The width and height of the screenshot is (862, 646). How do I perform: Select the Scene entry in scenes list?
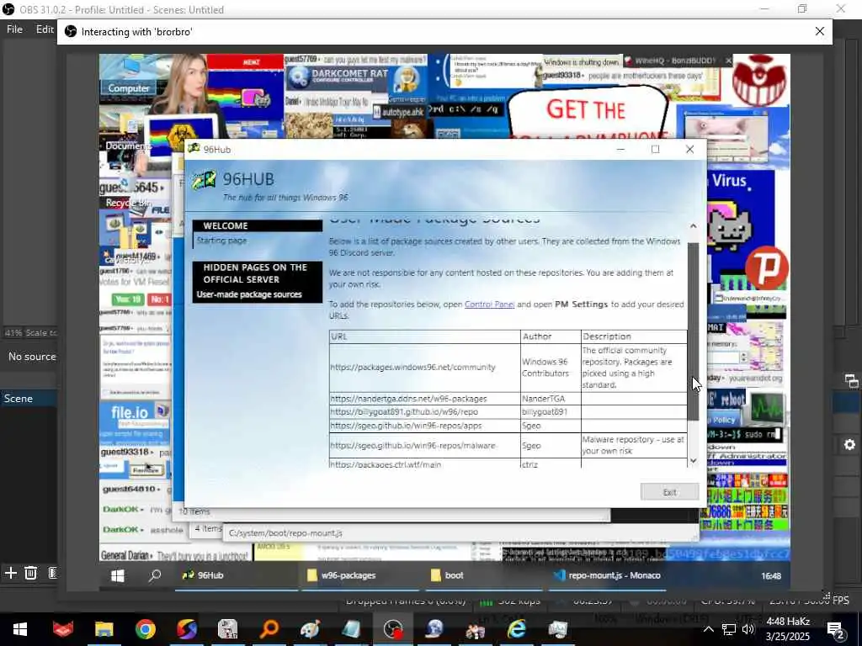[x=29, y=398]
